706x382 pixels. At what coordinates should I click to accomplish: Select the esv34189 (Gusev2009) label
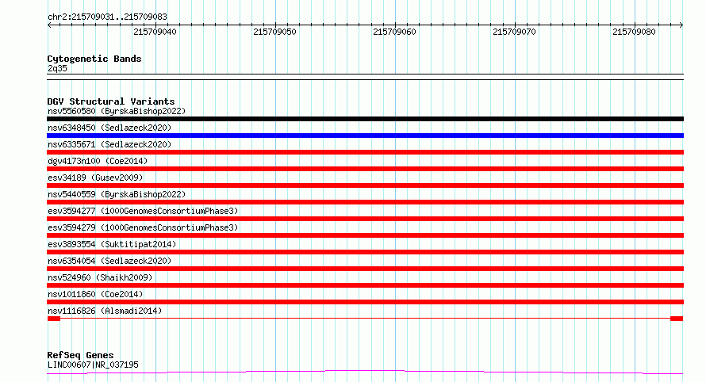(x=95, y=178)
